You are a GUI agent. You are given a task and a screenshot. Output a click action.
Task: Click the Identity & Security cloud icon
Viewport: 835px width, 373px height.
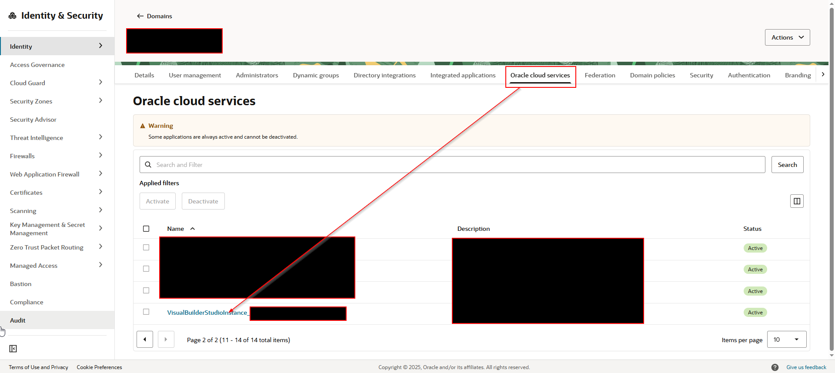pos(13,16)
